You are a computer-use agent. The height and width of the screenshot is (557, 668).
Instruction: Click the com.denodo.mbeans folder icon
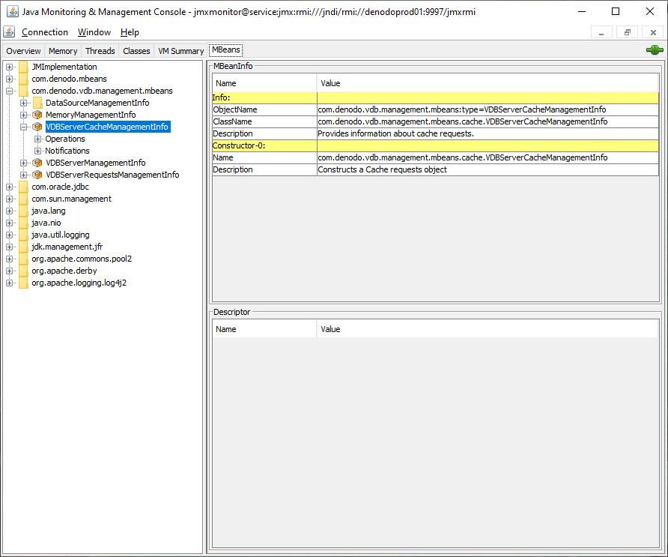tap(23, 79)
